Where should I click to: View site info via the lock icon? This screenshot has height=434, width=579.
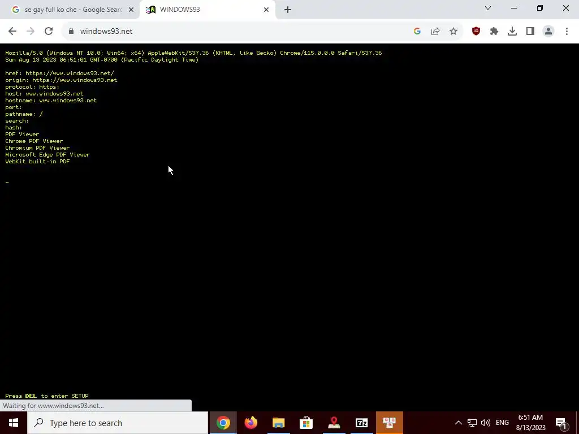coord(71,32)
